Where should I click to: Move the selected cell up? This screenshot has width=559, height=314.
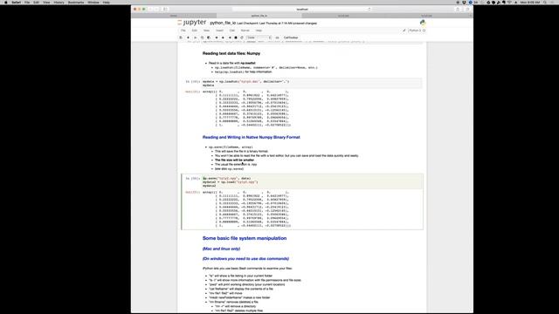click(217, 38)
